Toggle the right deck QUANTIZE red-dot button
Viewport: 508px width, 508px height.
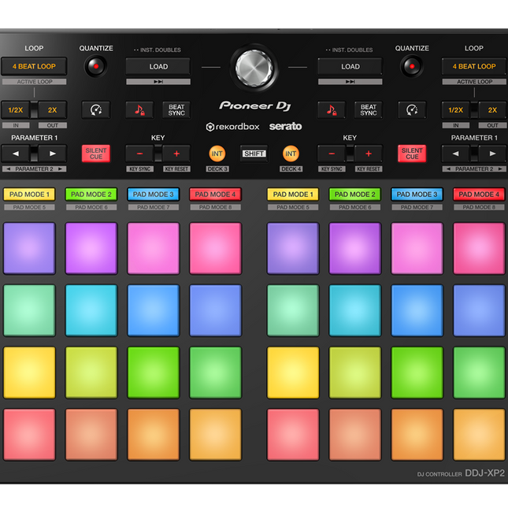(x=411, y=66)
